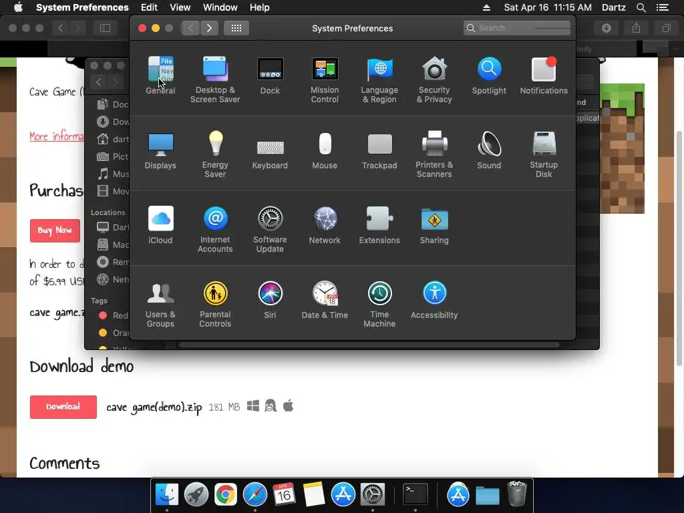Open Accessibility preferences

pyautogui.click(x=434, y=300)
